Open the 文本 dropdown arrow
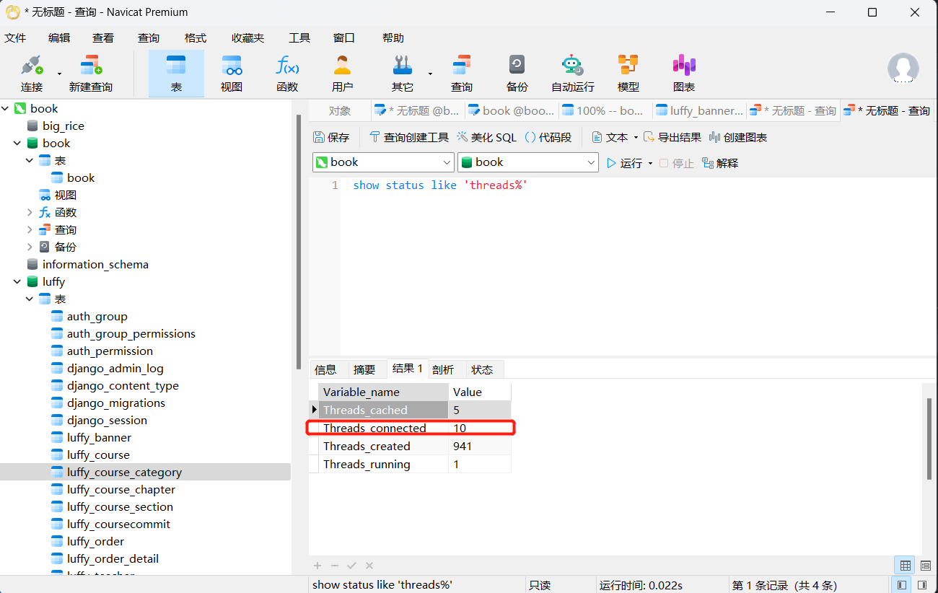Screen dimensions: 938x593 point(636,137)
